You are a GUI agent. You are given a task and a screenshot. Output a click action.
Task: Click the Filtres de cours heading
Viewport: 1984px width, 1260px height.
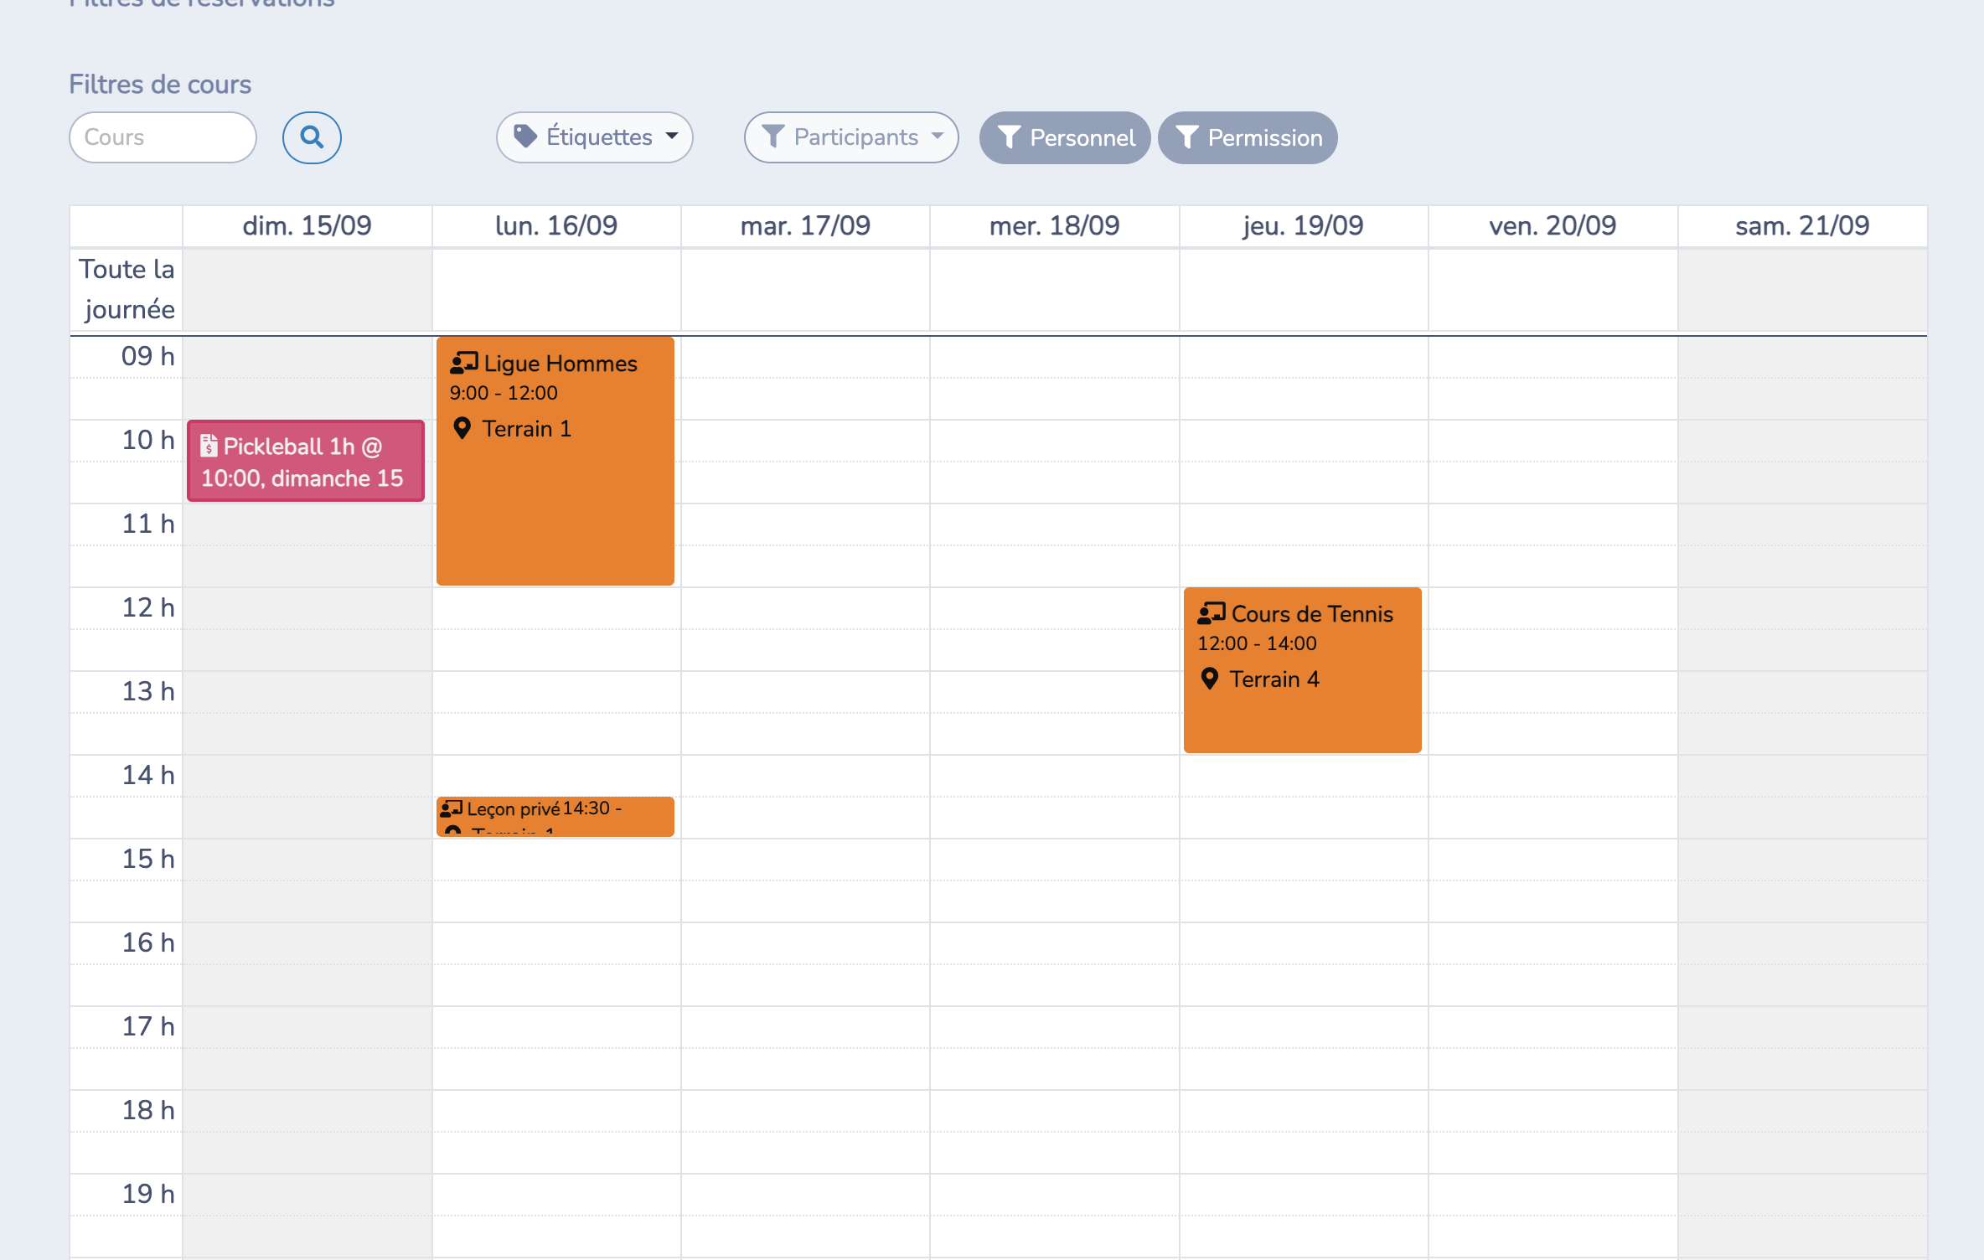[160, 85]
